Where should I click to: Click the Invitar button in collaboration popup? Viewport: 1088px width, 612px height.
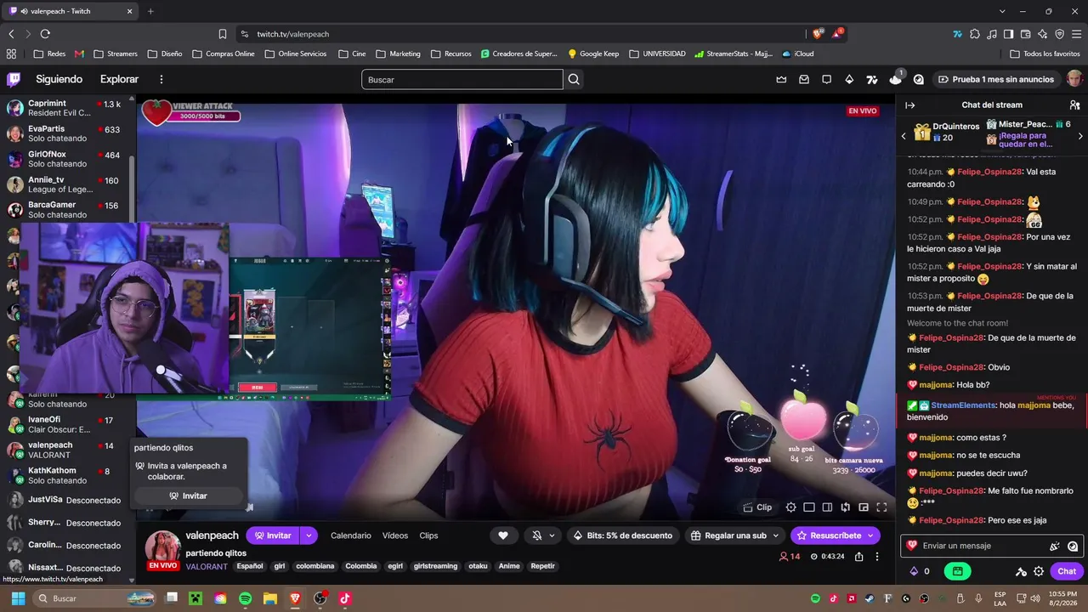pyautogui.click(x=188, y=496)
